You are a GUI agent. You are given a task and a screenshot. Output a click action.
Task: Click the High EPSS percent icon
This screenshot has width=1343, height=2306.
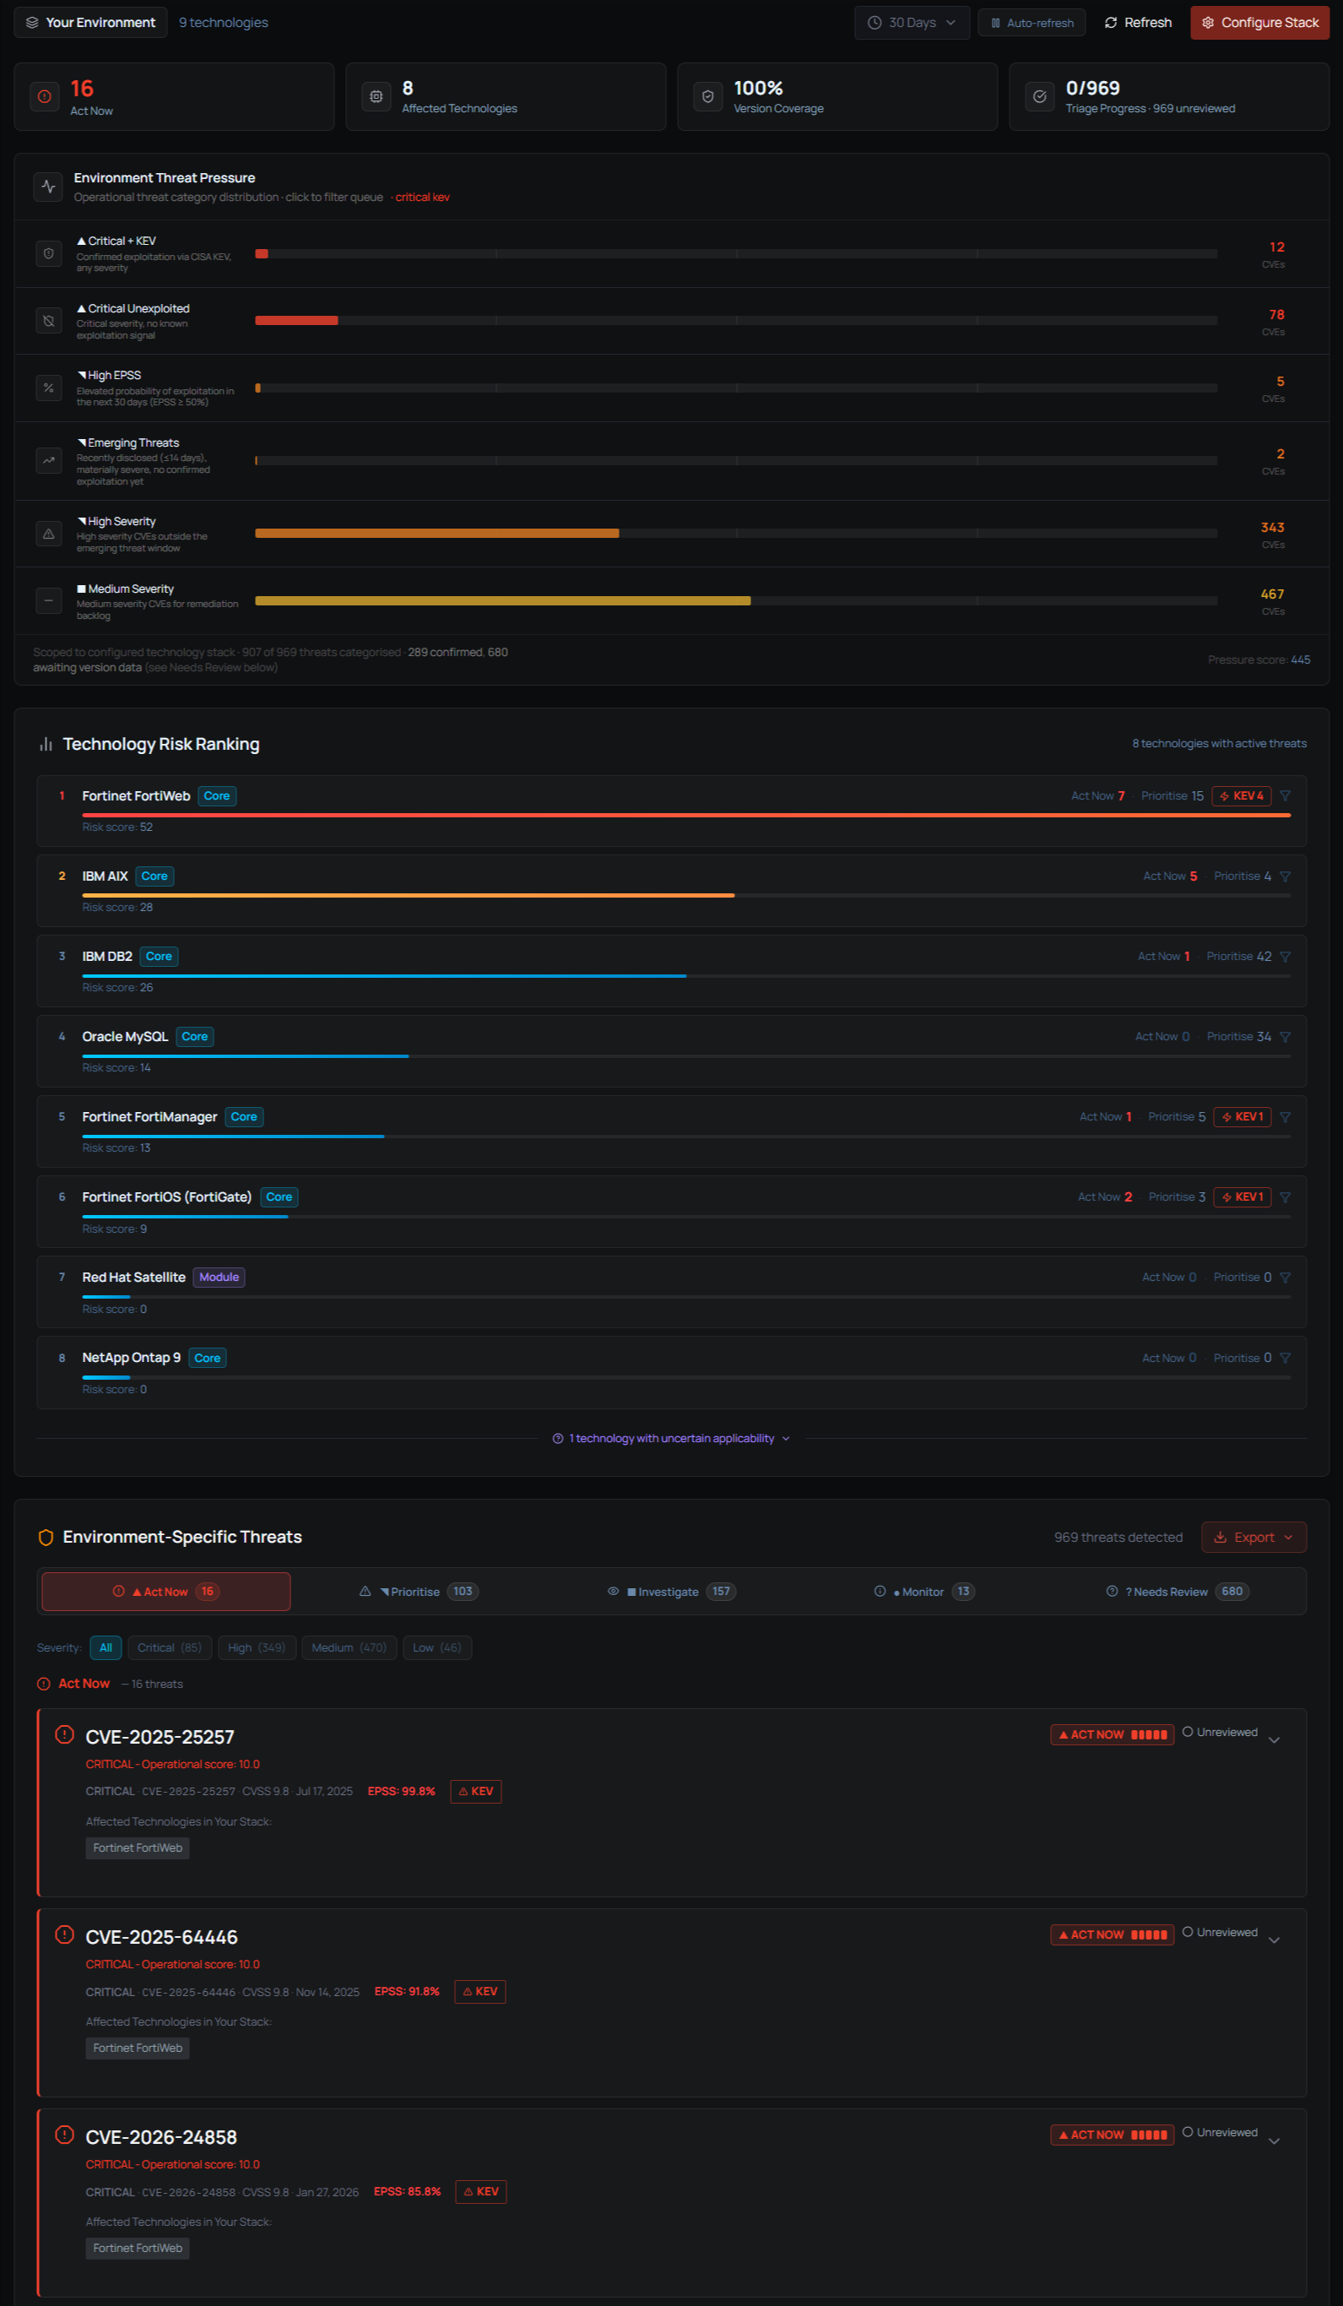[x=48, y=388]
